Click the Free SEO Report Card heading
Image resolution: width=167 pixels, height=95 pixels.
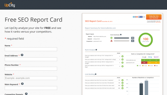coord(33,20)
